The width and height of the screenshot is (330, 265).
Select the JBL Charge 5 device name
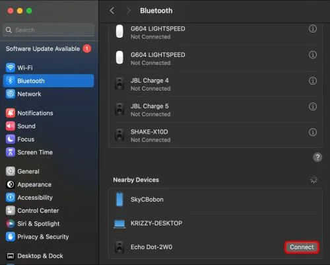[x=150, y=106]
